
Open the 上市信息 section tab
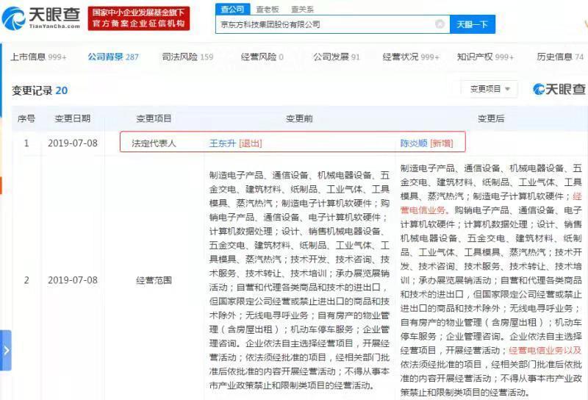coord(38,57)
